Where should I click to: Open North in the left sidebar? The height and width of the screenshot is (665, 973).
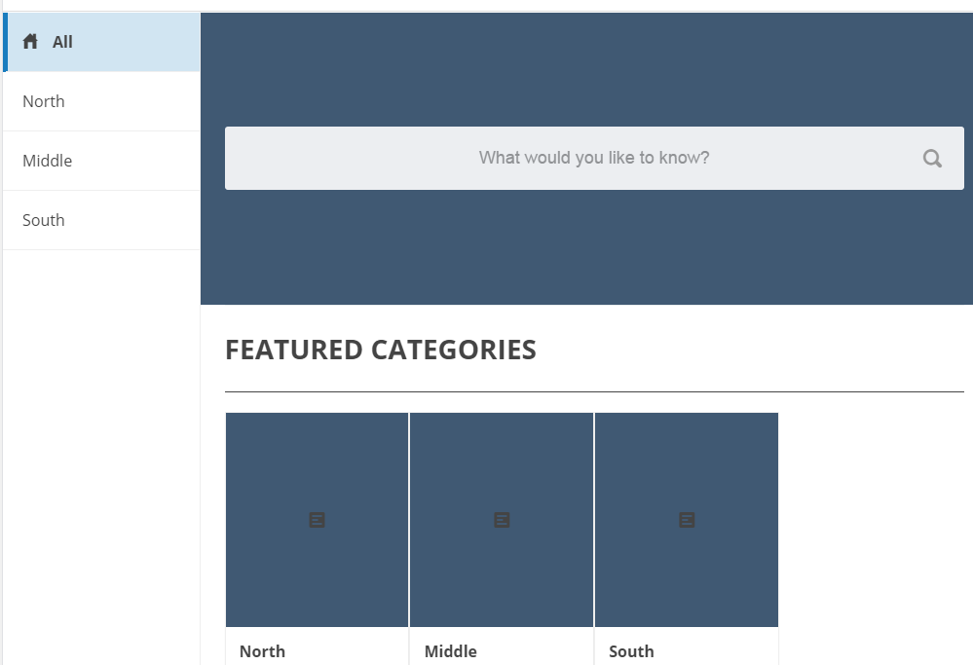pos(44,101)
